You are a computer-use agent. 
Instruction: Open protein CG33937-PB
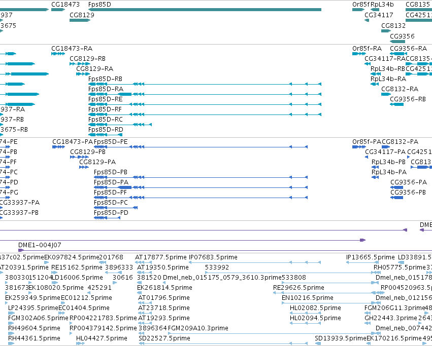tap(19, 213)
